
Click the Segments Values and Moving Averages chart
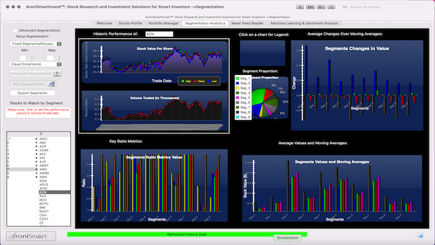coord(332,189)
